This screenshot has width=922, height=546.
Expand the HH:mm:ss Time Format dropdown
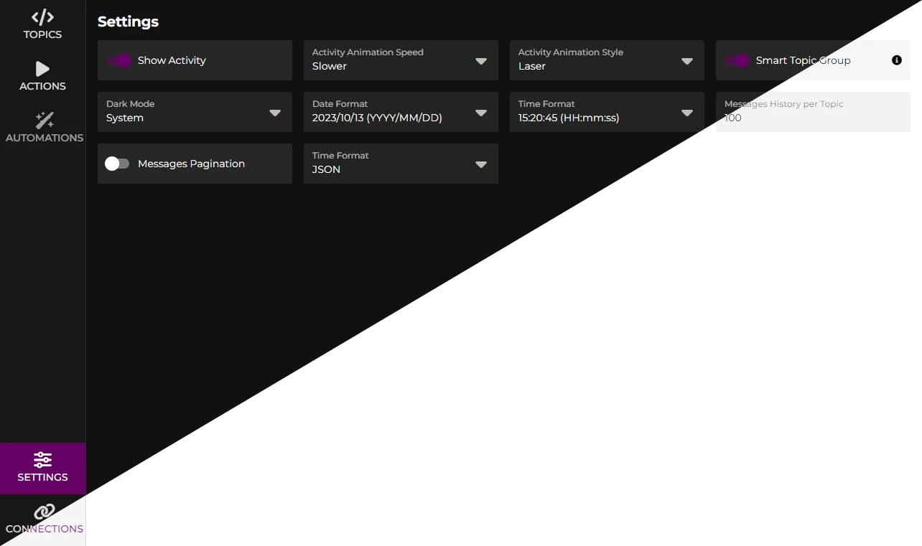(x=607, y=112)
